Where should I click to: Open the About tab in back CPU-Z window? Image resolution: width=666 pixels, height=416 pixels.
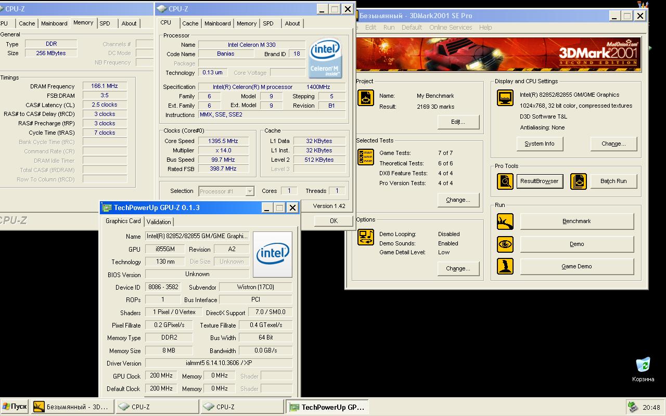[x=129, y=23]
